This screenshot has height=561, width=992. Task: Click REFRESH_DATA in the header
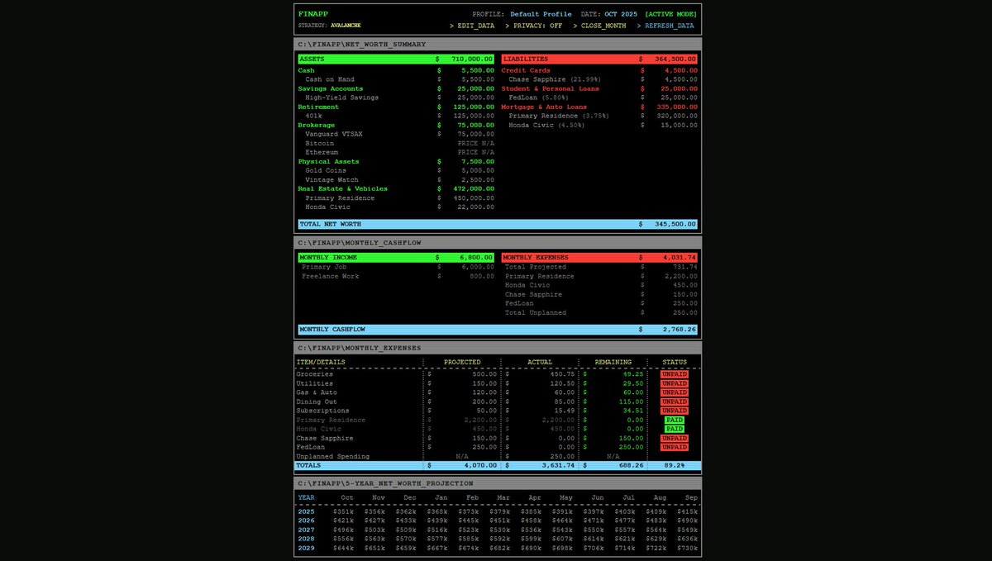(x=665, y=26)
